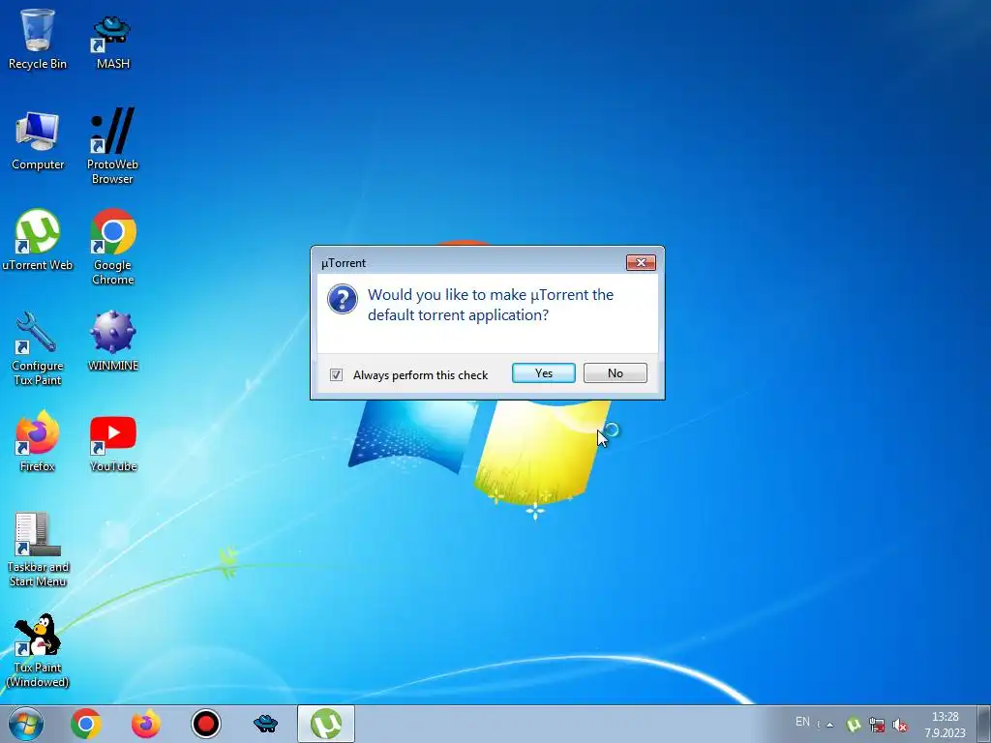The height and width of the screenshot is (743, 991).
Task: Select the YouTube desktop shortcut
Action: [x=112, y=443]
